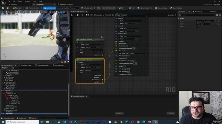
Task: Click the CR_Murdak breadcrumb link
Action: pos(96,15)
